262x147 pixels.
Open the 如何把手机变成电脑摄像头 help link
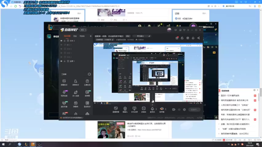[x=73, y=118]
